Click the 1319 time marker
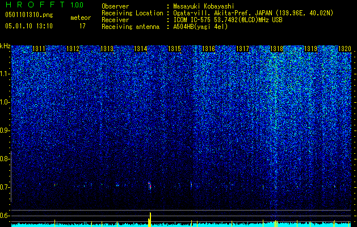 [311, 49]
